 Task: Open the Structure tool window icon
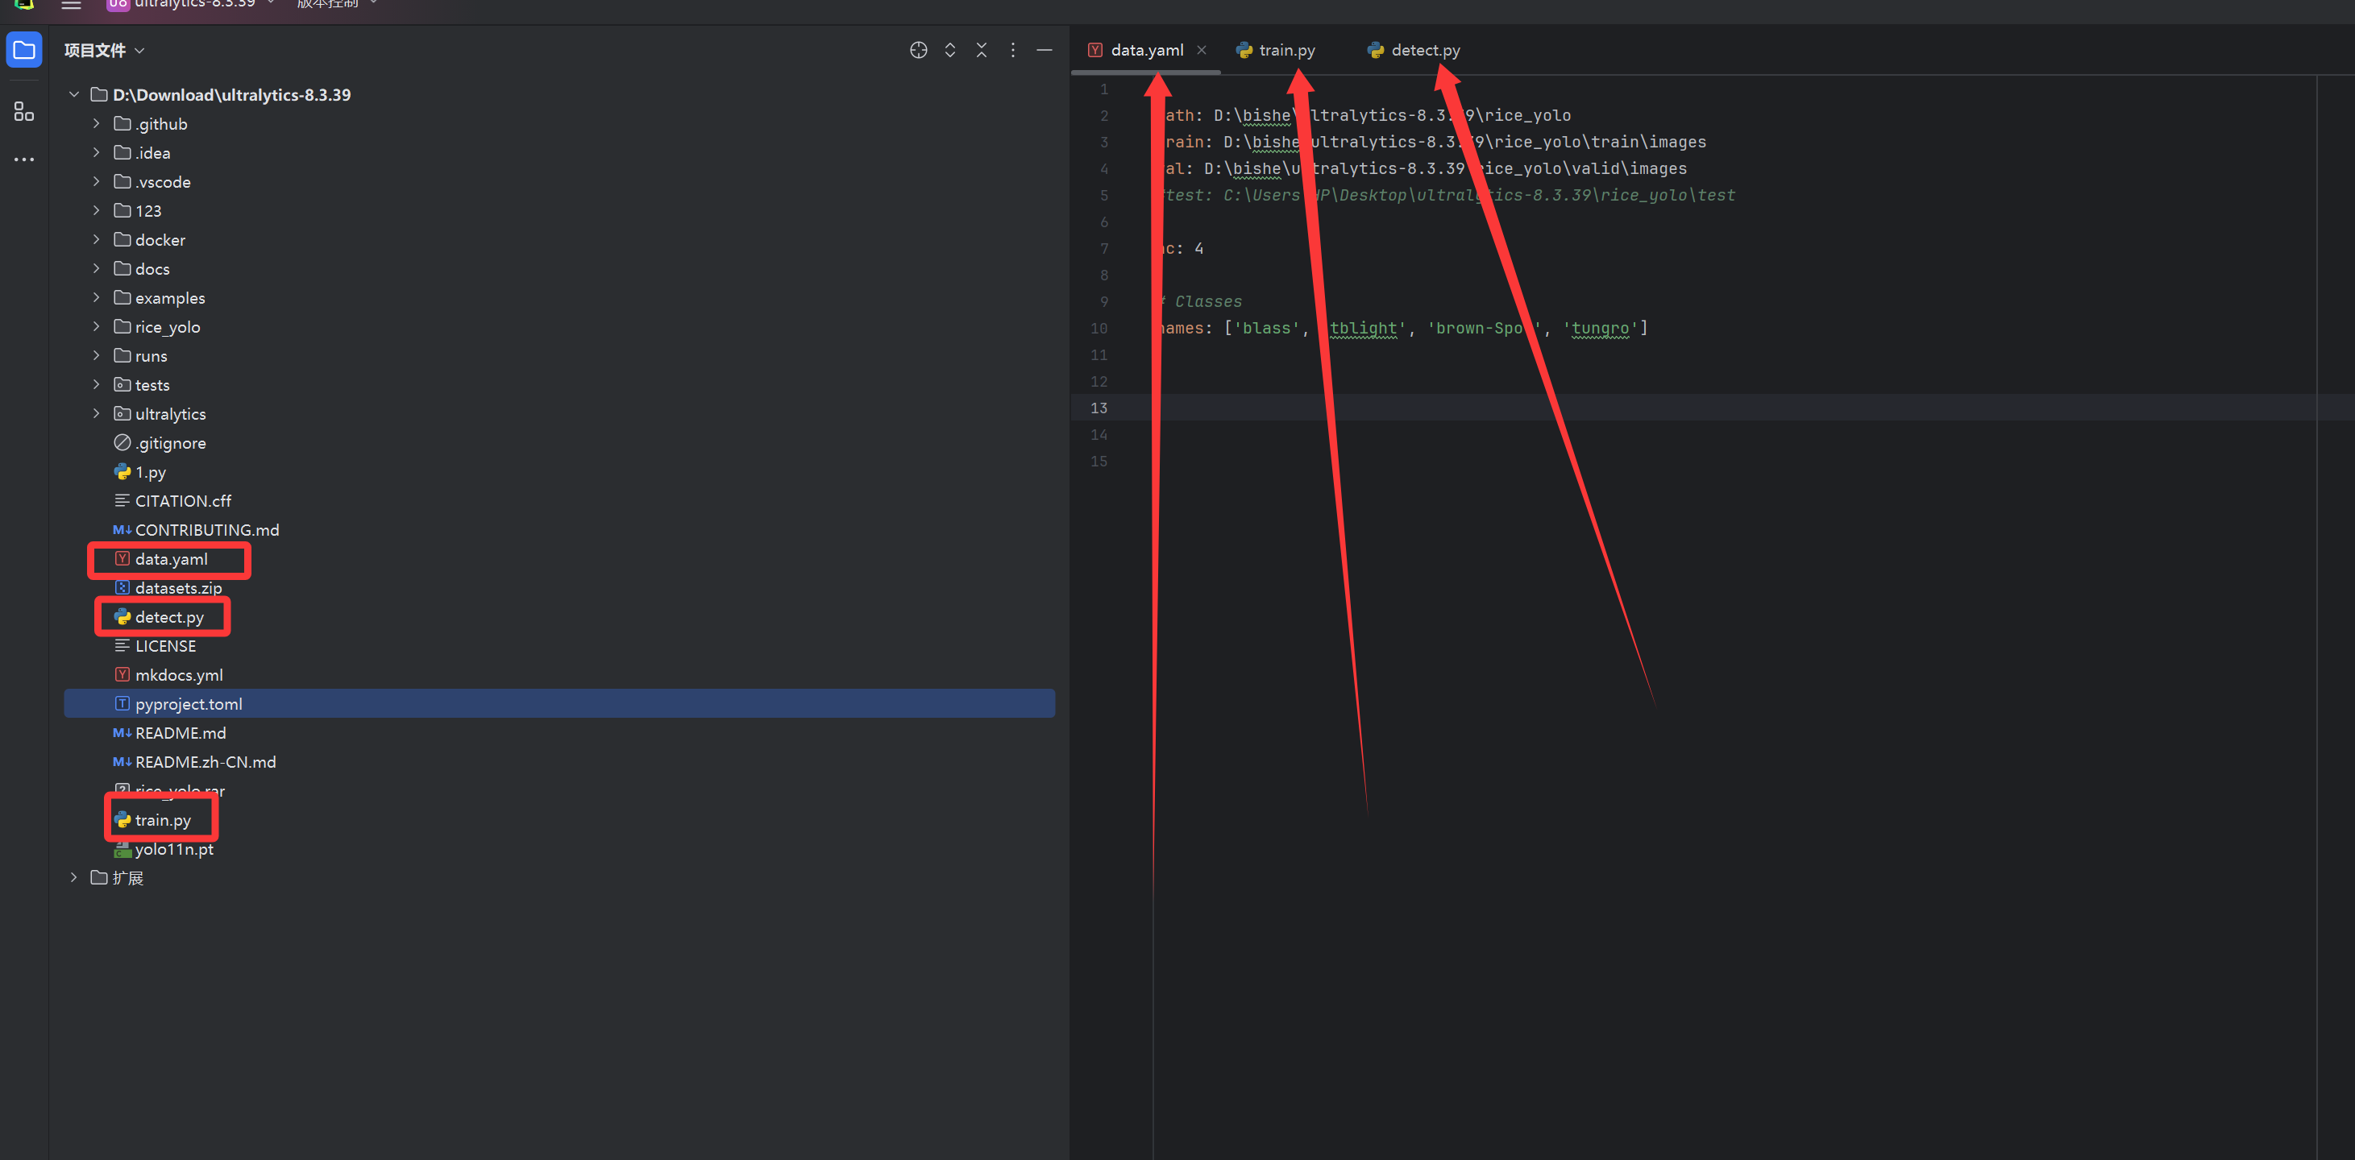tap(25, 111)
